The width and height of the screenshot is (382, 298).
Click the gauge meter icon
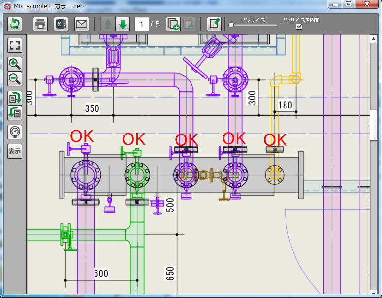pos(15,132)
